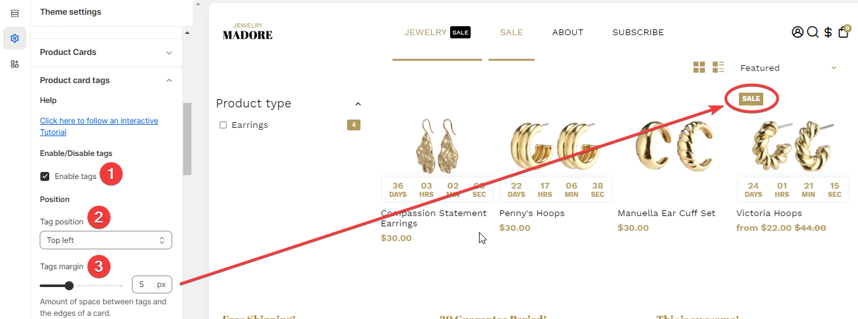Open the account profile icon

click(797, 32)
